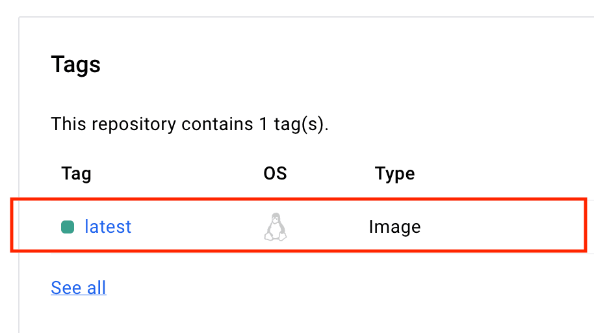The image size is (594, 333).
Task: Click the Linux penguin OS icon
Action: 276,227
